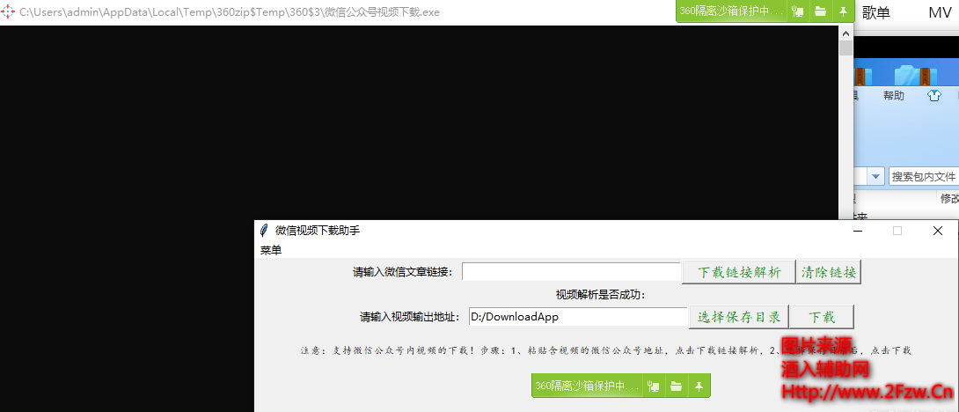959x412 pixels.
Task: Maximize the 微信视频下载助手 window
Action: tap(897, 231)
